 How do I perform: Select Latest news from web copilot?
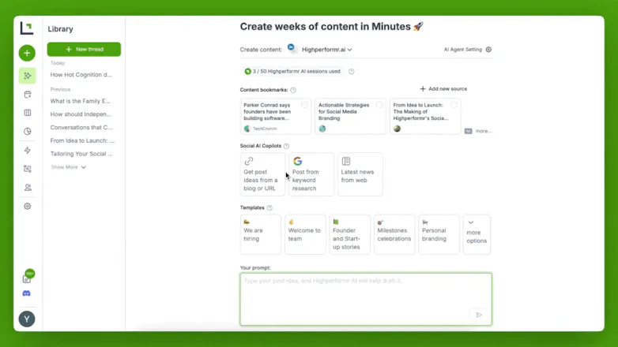360,173
